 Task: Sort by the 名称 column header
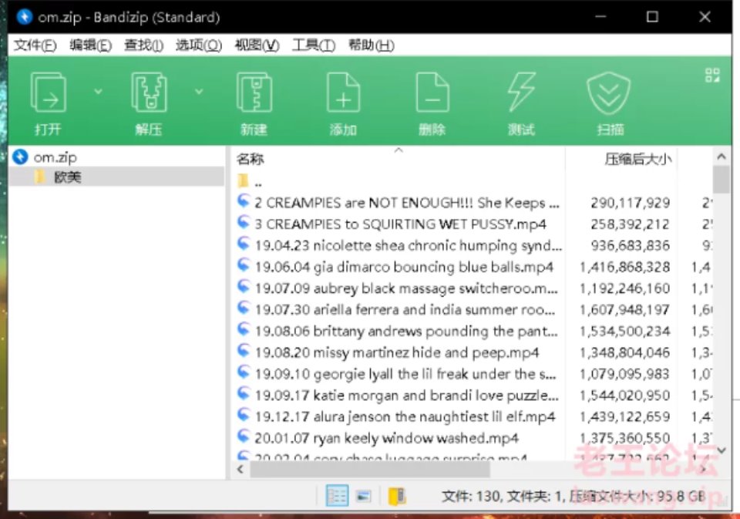click(x=250, y=159)
